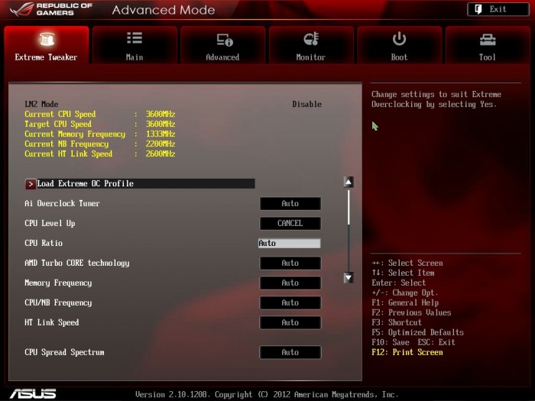This screenshot has width=535, height=401.
Task: Click the scroll down arrow button
Action: point(349,277)
